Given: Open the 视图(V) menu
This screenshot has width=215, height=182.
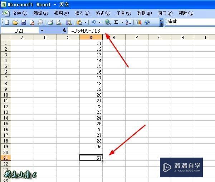Looking at the screenshot, I should (62, 13).
